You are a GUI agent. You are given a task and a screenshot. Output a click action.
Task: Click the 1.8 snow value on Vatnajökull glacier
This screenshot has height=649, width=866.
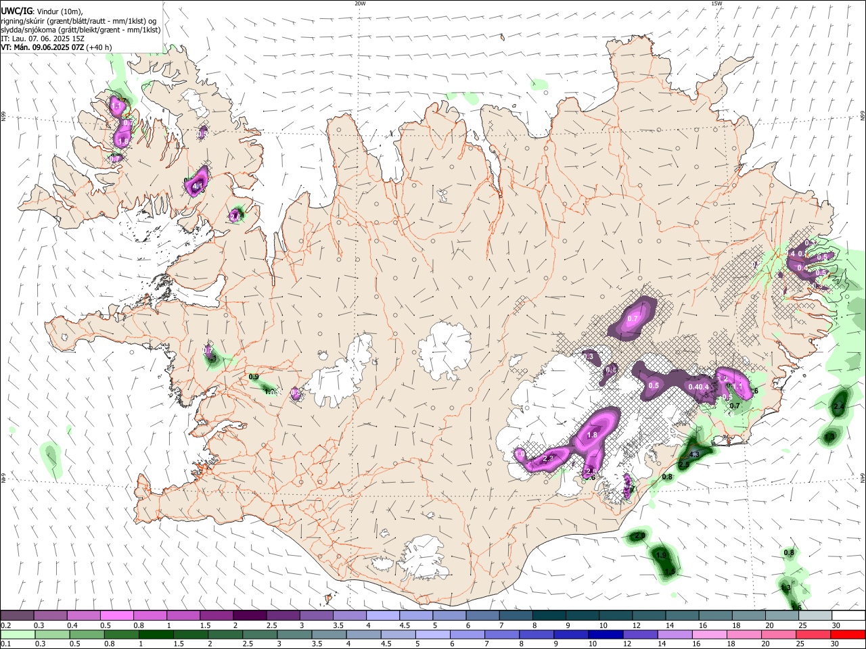[x=592, y=435]
